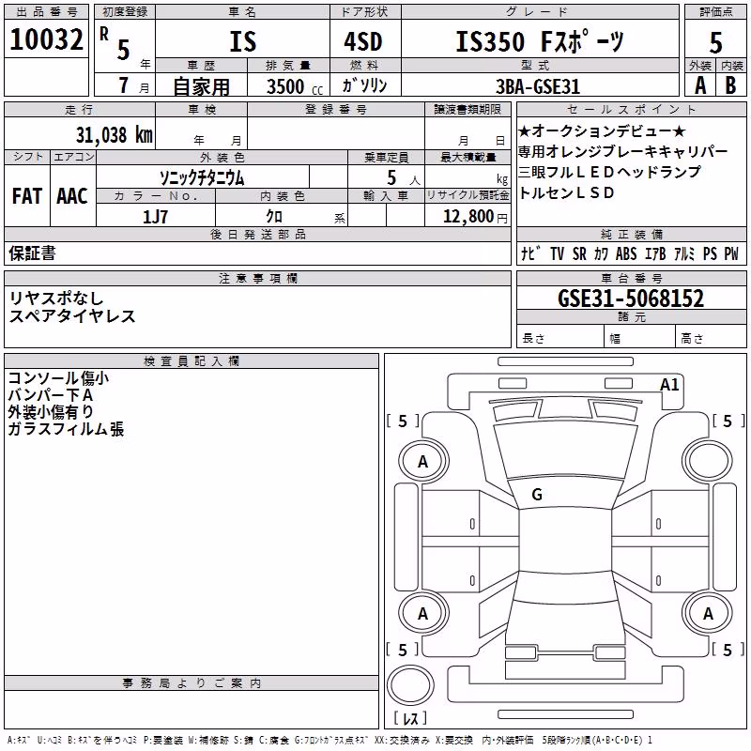Viewport: 751px width, 751px height.
Task: Select the 純正装備 header
Action: point(631,235)
